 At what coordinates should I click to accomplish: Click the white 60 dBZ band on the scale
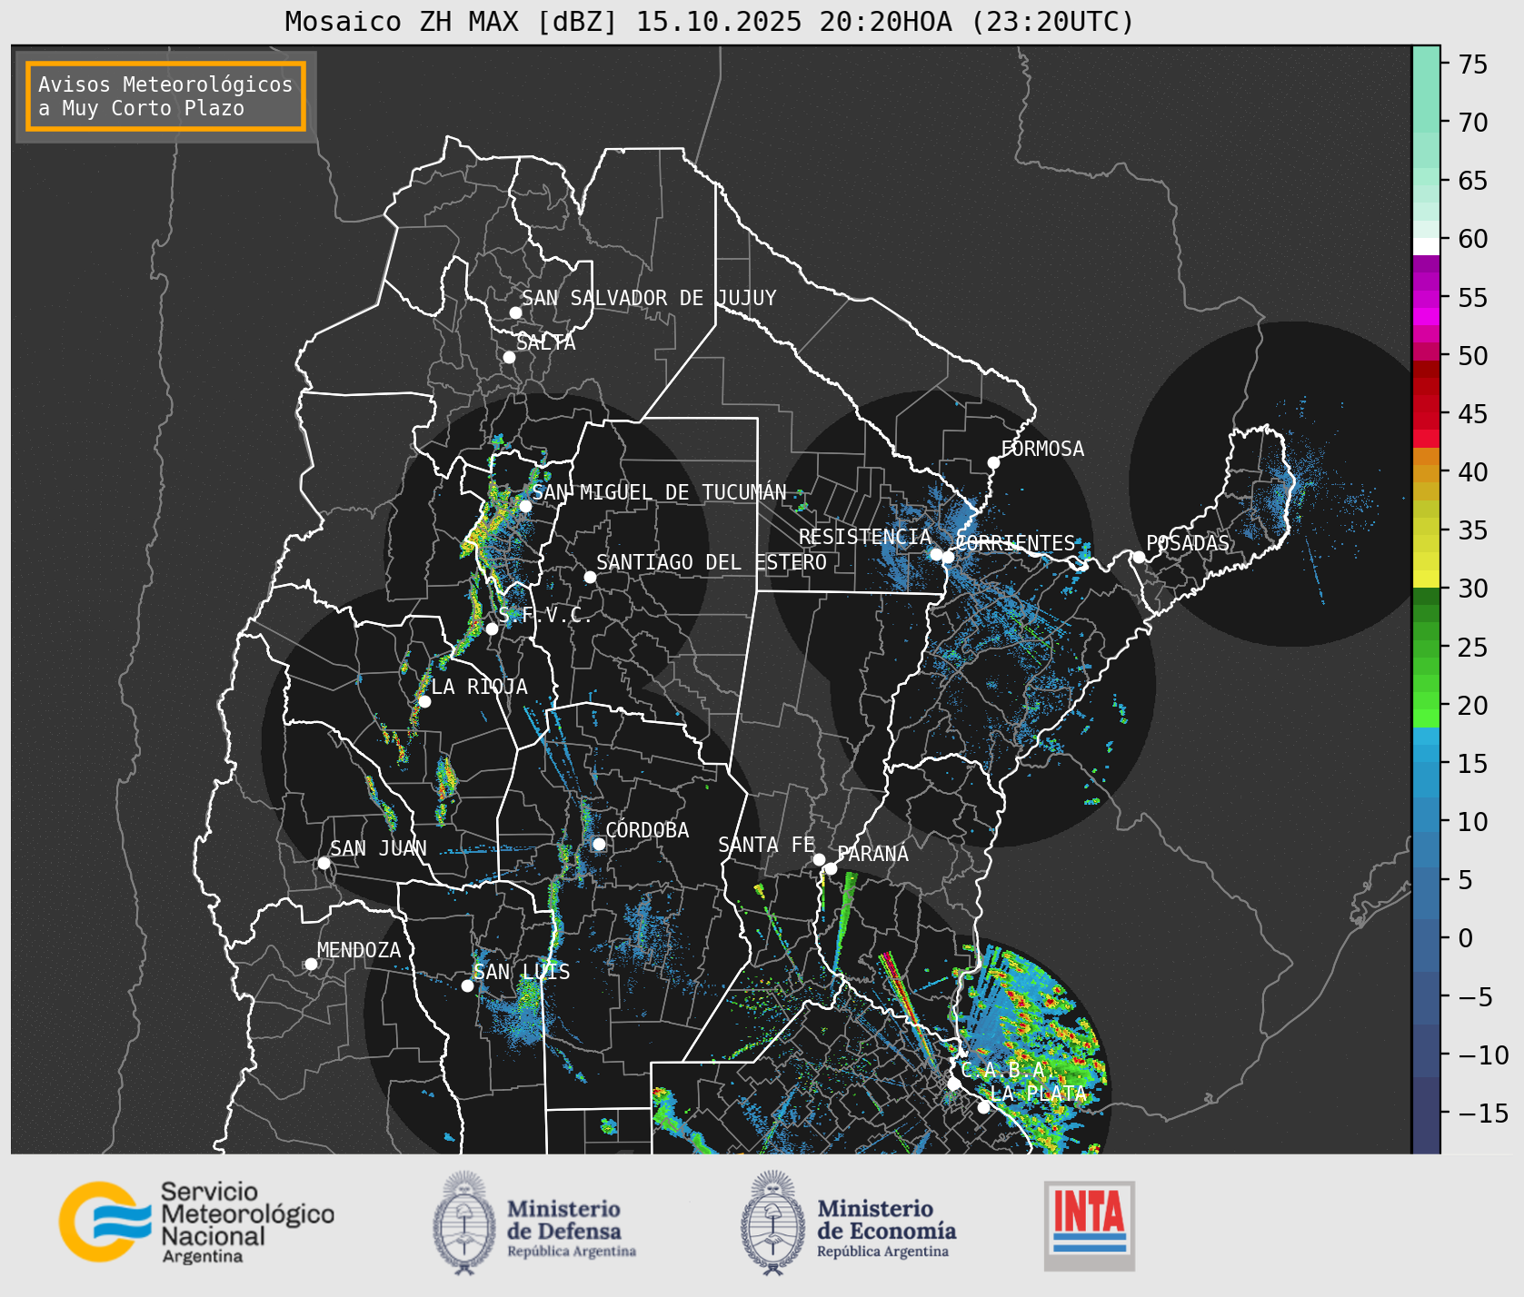pyautogui.click(x=1426, y=246)
